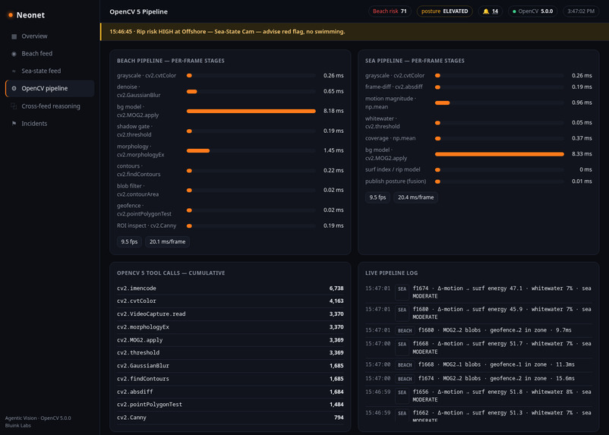Open Cross-feed reasoning page

pyautogui.click(x=49, y=106)
